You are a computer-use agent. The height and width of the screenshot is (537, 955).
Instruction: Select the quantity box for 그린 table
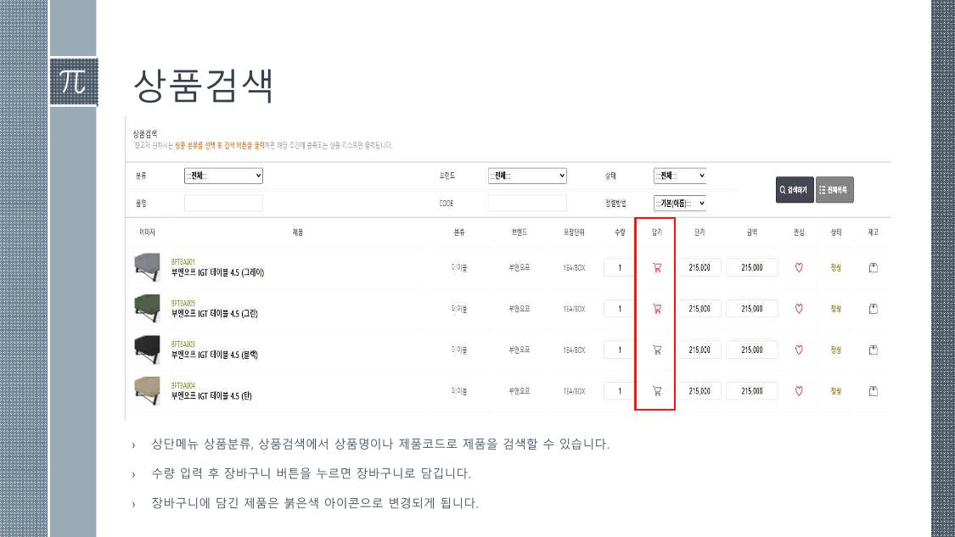(x=620, y=309)
